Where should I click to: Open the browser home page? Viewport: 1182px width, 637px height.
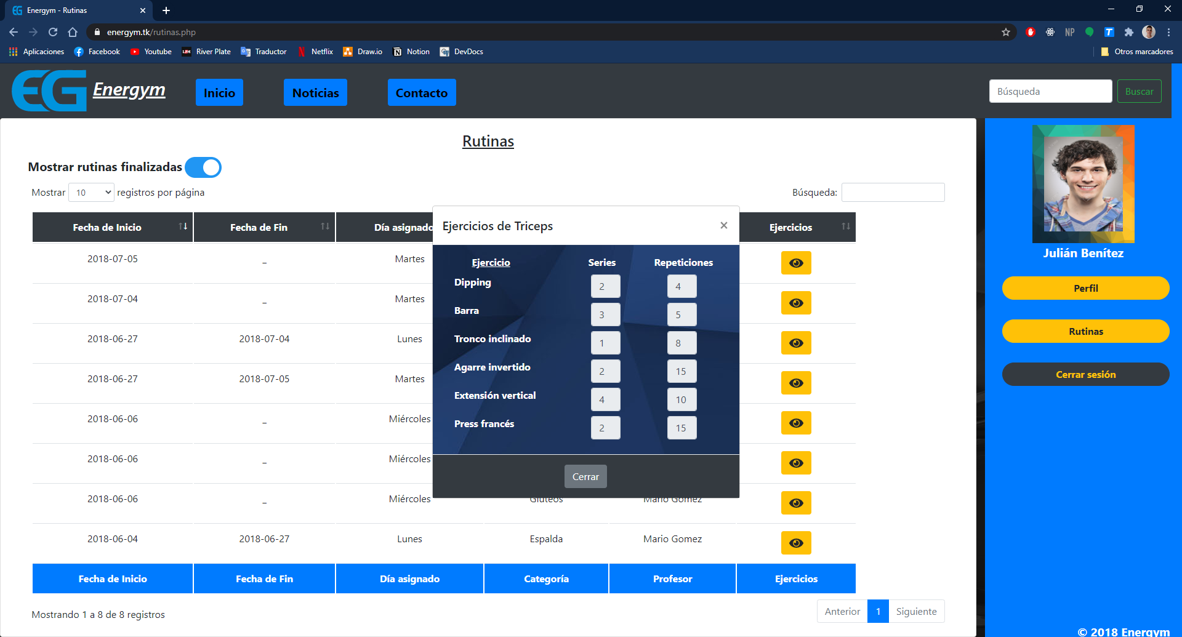[x=73, y=32]
